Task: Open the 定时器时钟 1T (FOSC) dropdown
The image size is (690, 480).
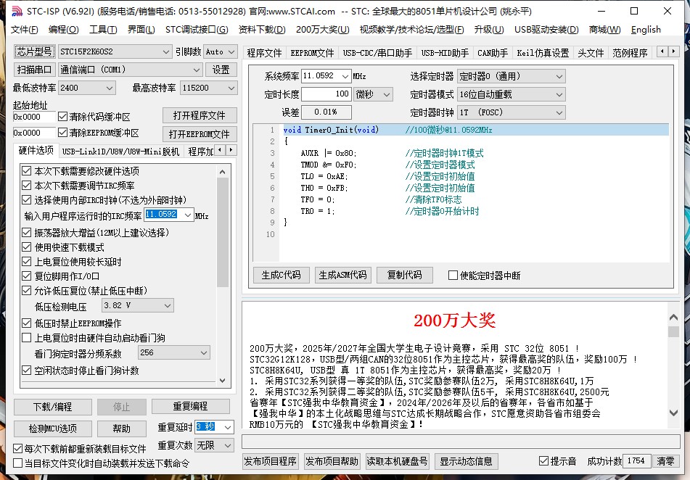Action: point(511,112)
